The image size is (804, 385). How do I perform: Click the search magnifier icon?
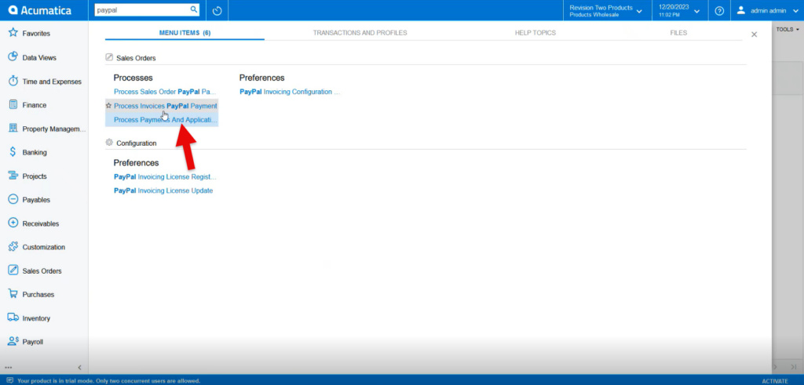tap(194, 9)
